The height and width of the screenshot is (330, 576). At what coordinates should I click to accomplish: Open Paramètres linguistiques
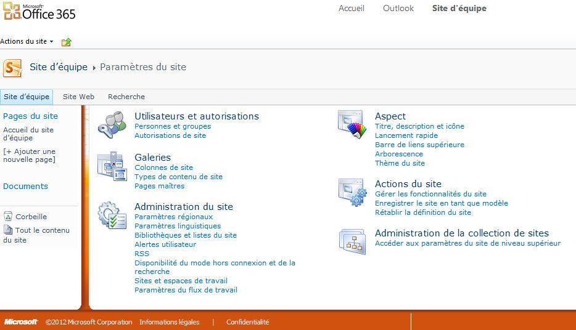click(178, 226)
